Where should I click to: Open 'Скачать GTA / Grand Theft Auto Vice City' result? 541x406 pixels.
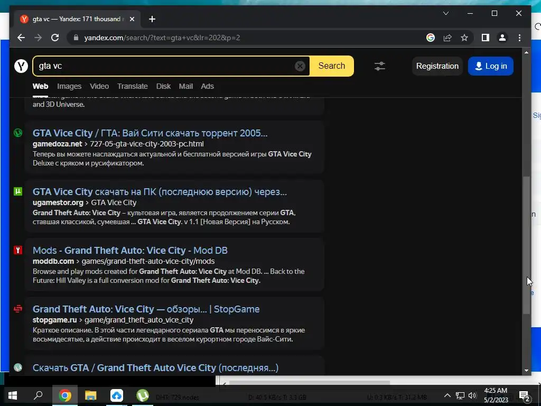click(x=156, y=368)
